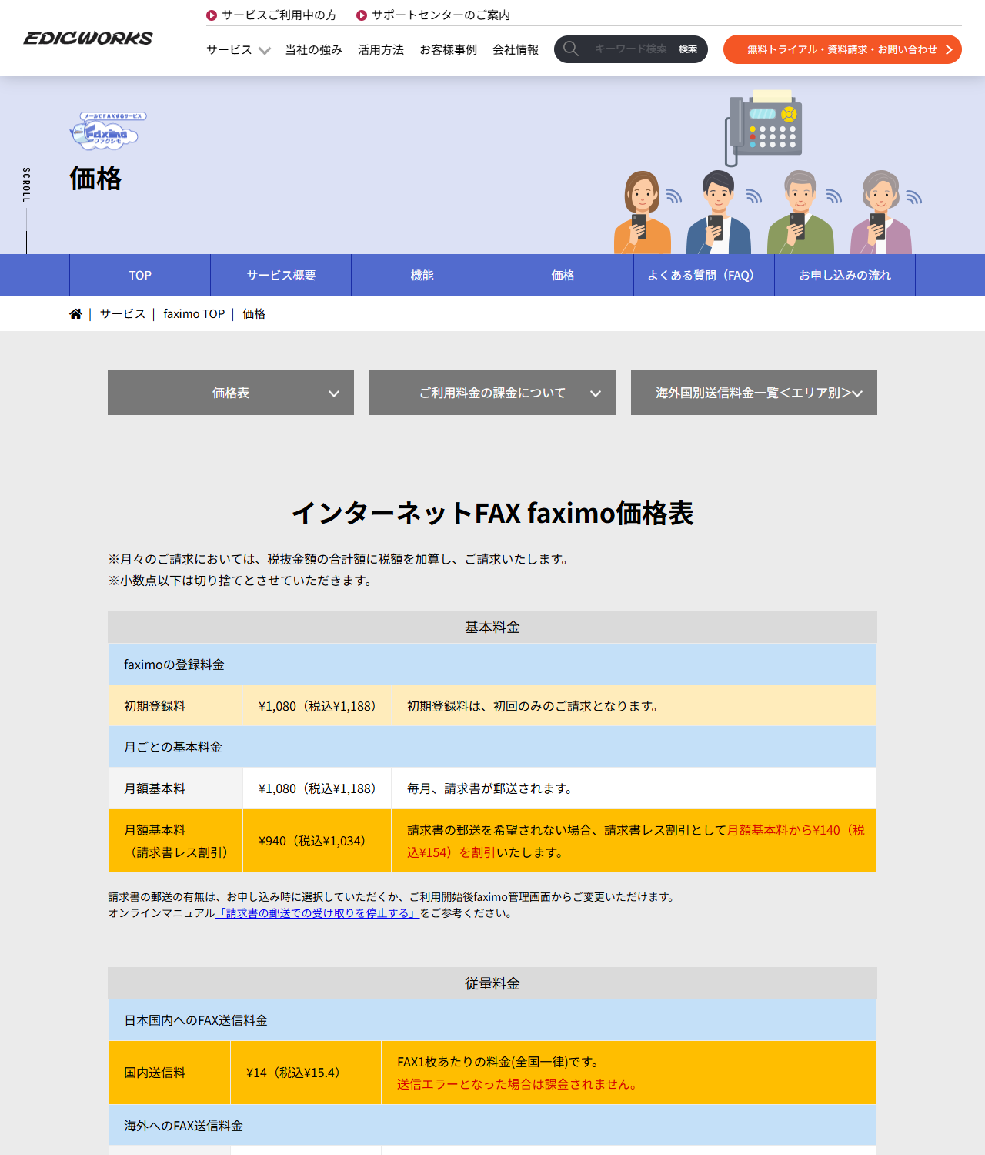Click the 日本国内へのFAX送信料金 row
The image size is (985, 1155).
point(492,1020)
